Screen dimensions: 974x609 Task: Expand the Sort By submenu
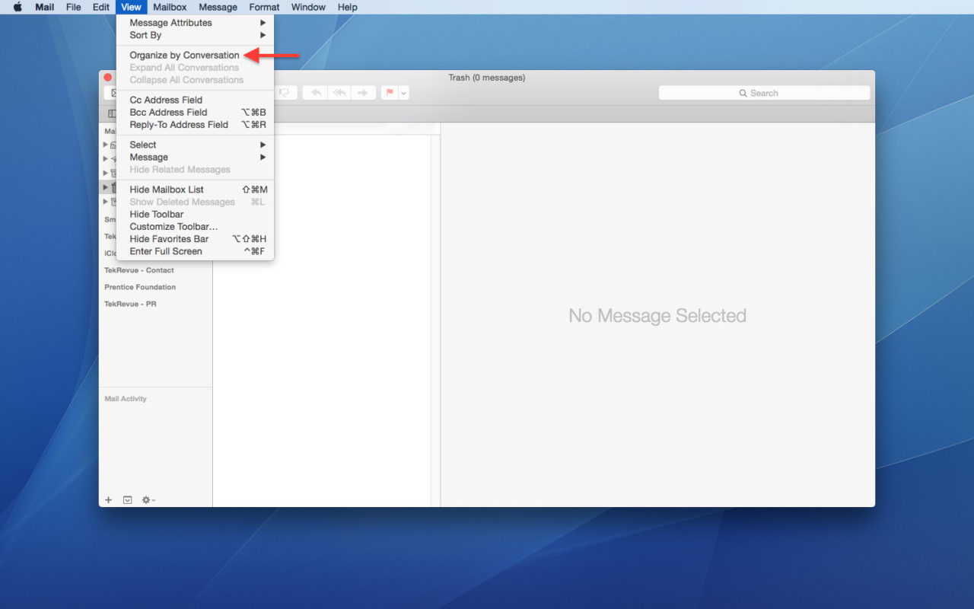pos(195,35)
